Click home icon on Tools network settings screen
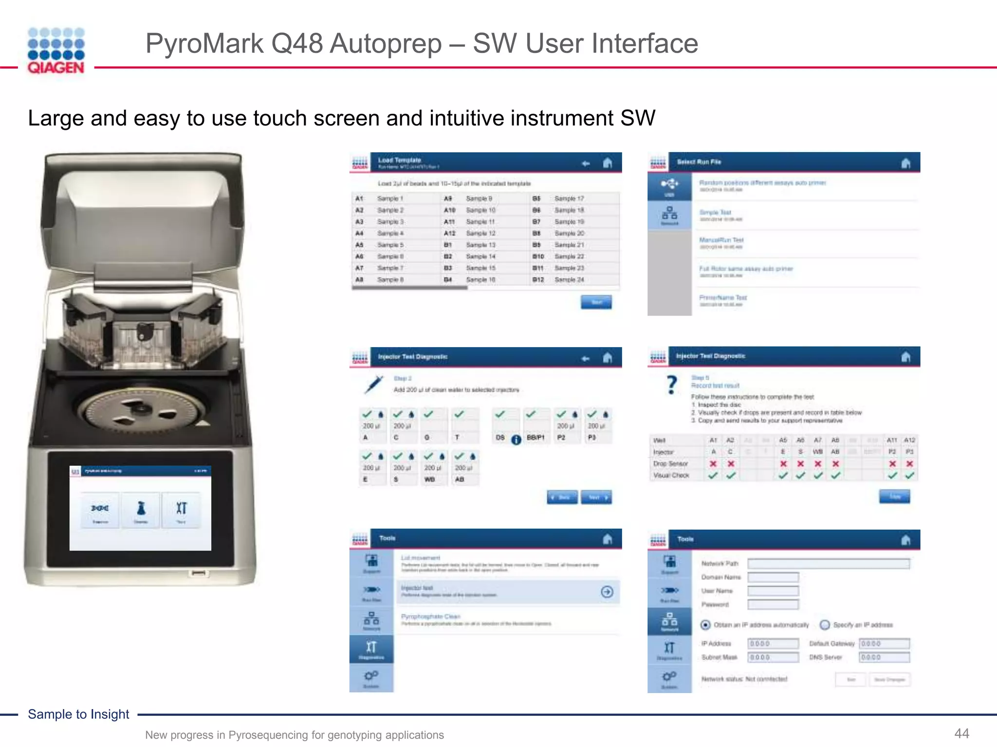 (905, 540)
